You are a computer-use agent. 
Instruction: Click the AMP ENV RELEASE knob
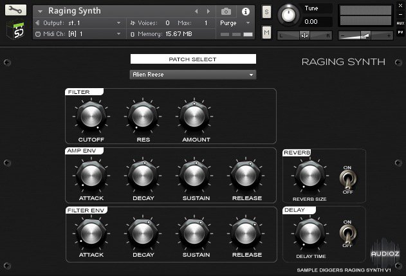(x=246, y=175)
